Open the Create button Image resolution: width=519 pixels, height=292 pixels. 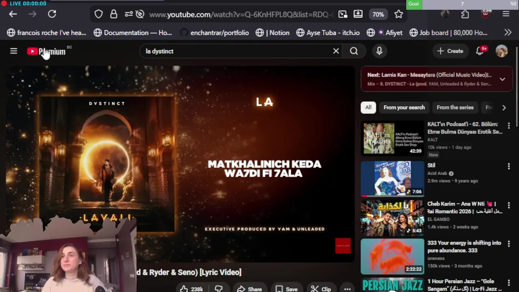[x=450, y=51]
